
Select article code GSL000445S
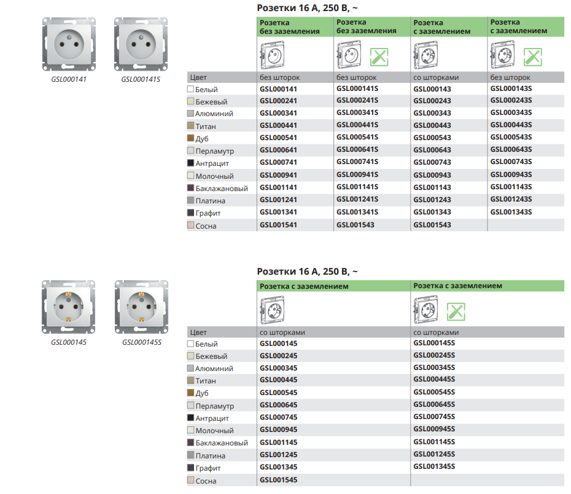tap(434, 379)
